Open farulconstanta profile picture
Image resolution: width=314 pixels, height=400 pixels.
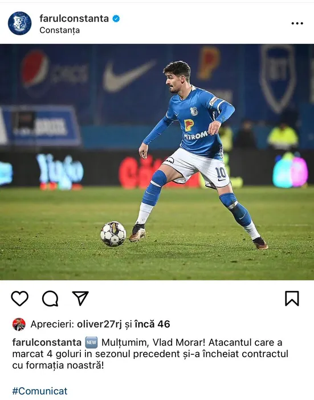[19, 23]
